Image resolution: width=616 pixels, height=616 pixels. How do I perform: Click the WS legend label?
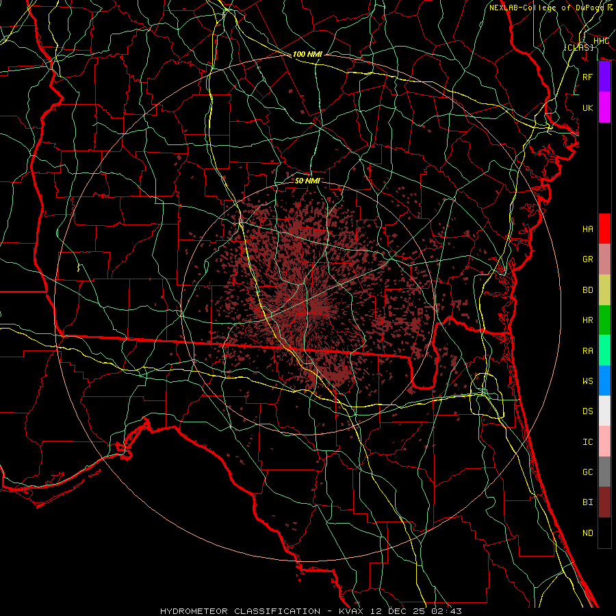point(587,381)
